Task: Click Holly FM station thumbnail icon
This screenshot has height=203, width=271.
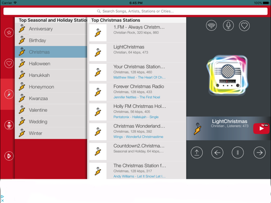Action: (98, 112)
